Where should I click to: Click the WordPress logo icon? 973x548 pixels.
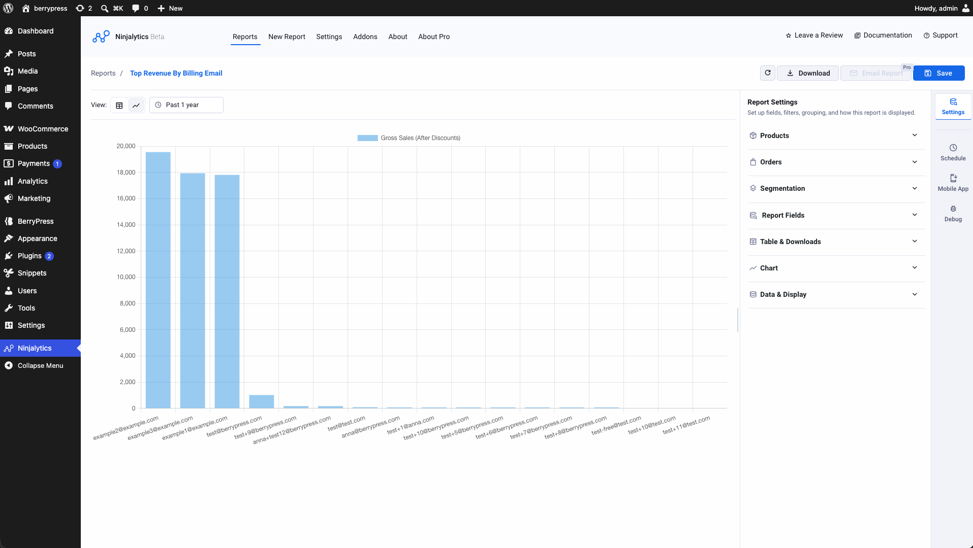pyautogui.click(x=8, y=8)
